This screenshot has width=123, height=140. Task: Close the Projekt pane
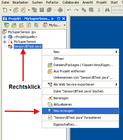click(64, 19)
